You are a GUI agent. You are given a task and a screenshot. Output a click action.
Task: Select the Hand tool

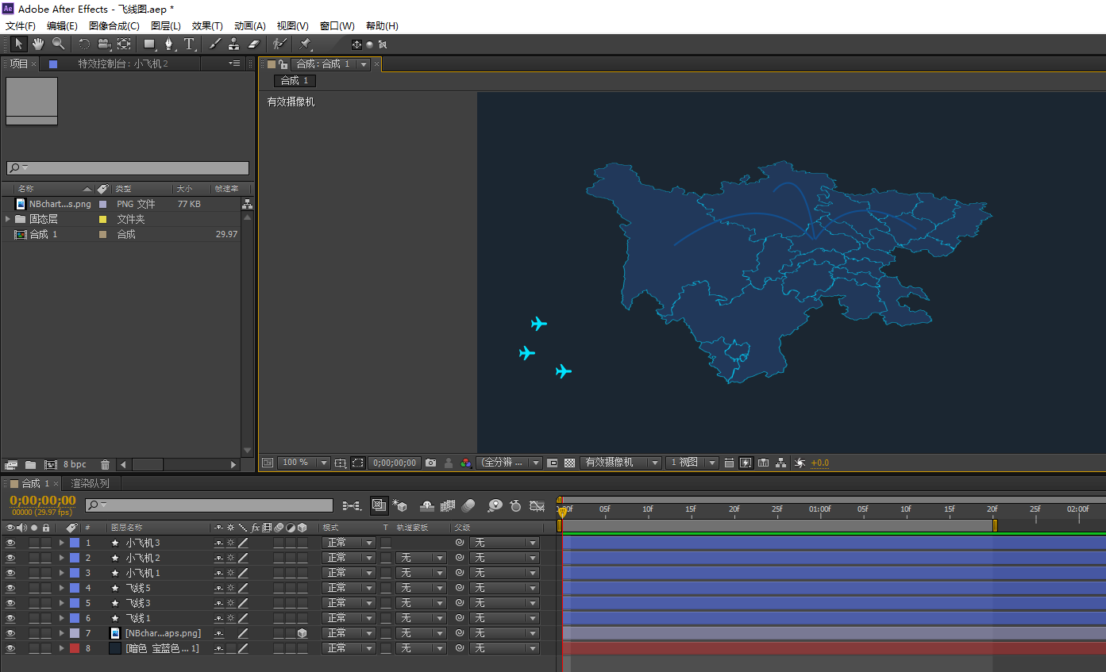click(38, 44)
